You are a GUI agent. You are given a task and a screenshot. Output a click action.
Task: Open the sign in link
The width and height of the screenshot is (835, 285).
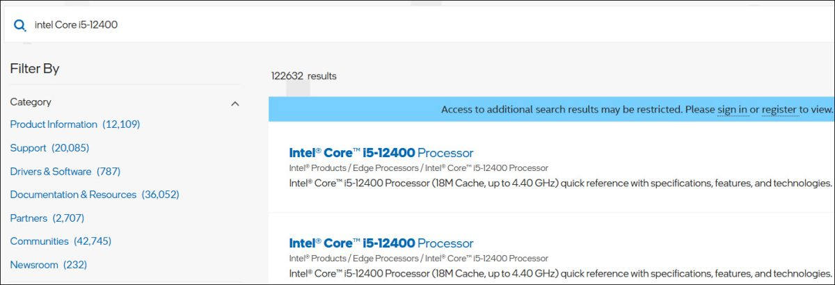tap(732, 109)
